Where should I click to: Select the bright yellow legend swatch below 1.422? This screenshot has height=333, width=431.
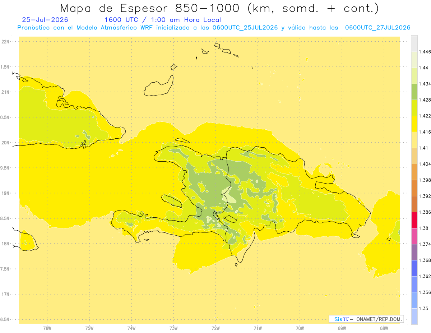click(414, 124)
